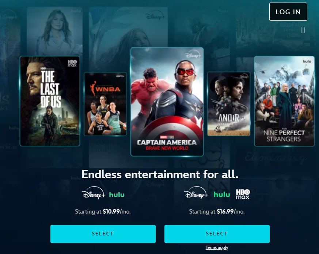Select the Disney+ Hulu bundle at $10.99
Screen dimensions: 319x254
click(103, 234)
